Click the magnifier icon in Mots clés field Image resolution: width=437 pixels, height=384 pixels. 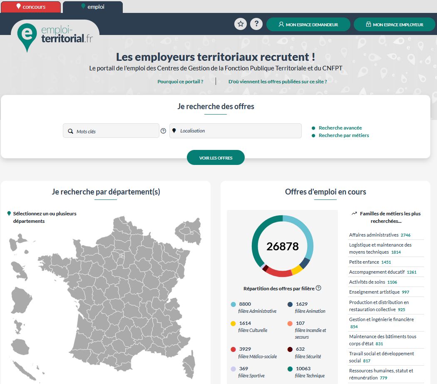click(70, 131)
